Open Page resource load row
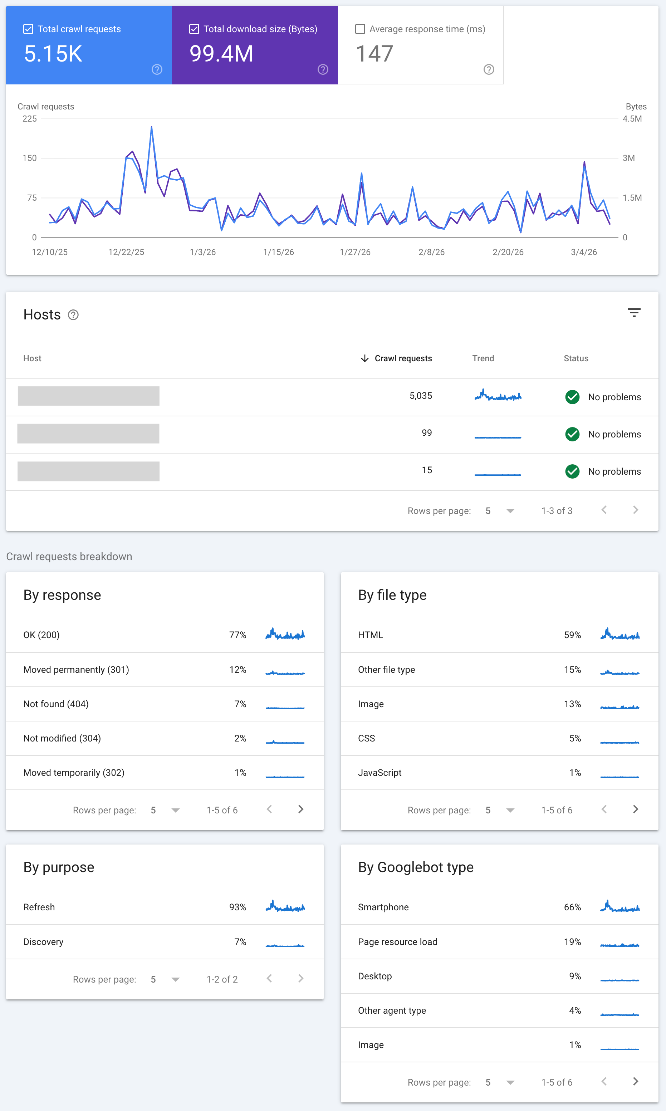Image resolution: width=666 pixels, height=1111 pixels. pos(499,942)
